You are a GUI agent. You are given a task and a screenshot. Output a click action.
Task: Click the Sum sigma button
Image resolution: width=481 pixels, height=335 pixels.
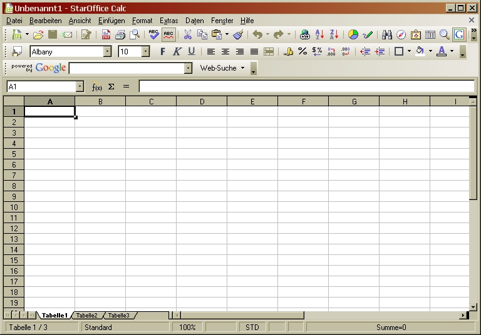(x=111, y=87)
